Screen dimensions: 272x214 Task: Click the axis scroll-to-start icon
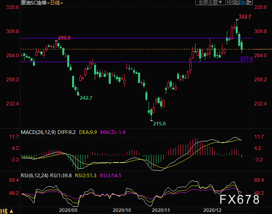click(x=237, y=2)
